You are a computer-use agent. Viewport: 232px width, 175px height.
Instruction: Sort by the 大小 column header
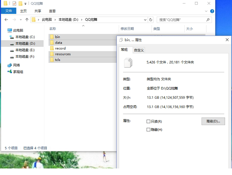tap(189, 29)
